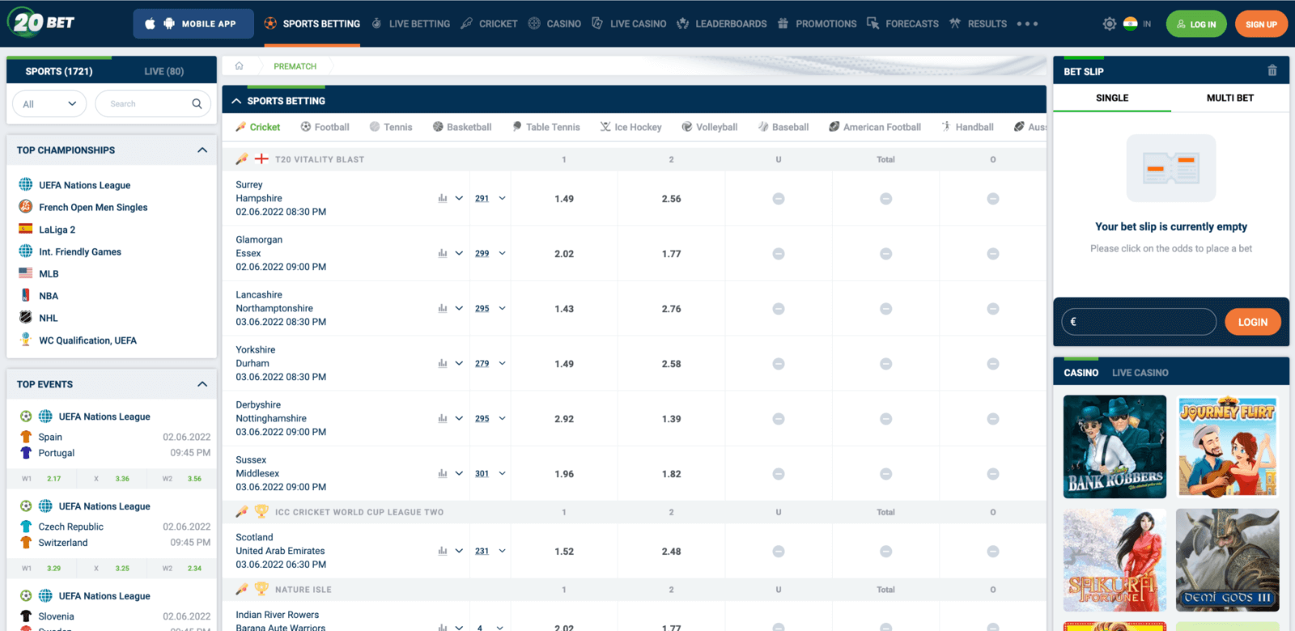Open French Open Men Singles championship
Viewport: 1295px width, 631px height.
click(93, 207)
